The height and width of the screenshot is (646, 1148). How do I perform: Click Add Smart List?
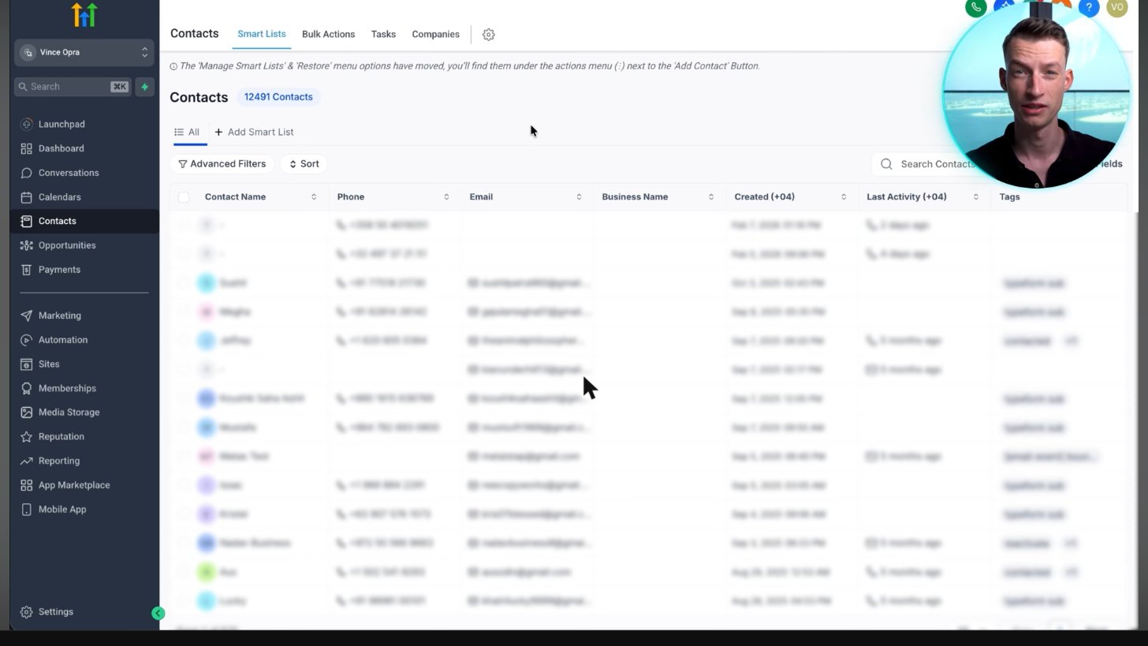pos(254,133)
